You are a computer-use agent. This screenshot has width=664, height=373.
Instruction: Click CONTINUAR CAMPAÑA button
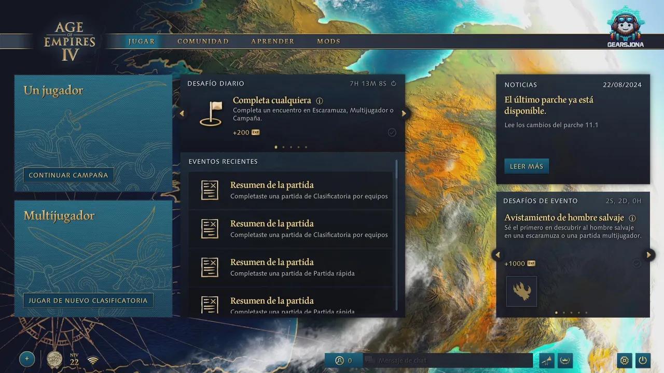tap(68, 175)
